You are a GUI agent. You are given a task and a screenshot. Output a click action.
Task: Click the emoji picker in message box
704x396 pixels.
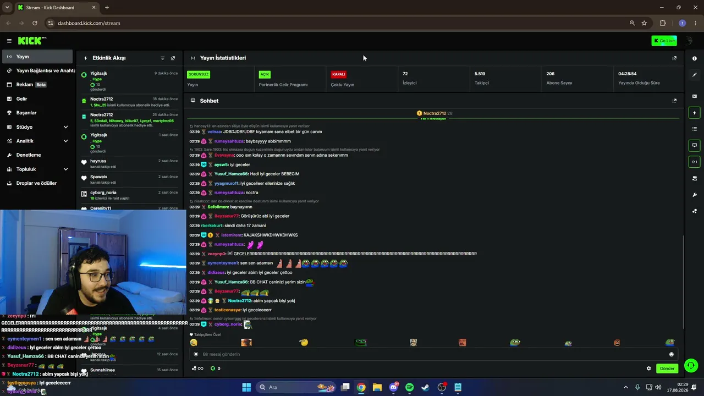click(671, 354)
